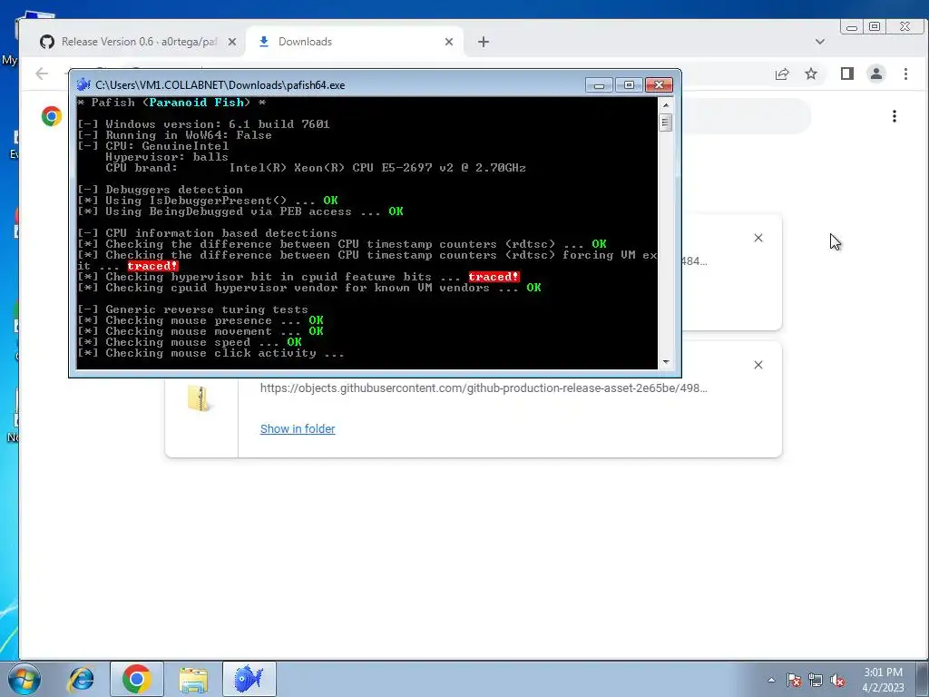
Task: Maximize the pafish64.exe console window
Action: coord(630,84)
